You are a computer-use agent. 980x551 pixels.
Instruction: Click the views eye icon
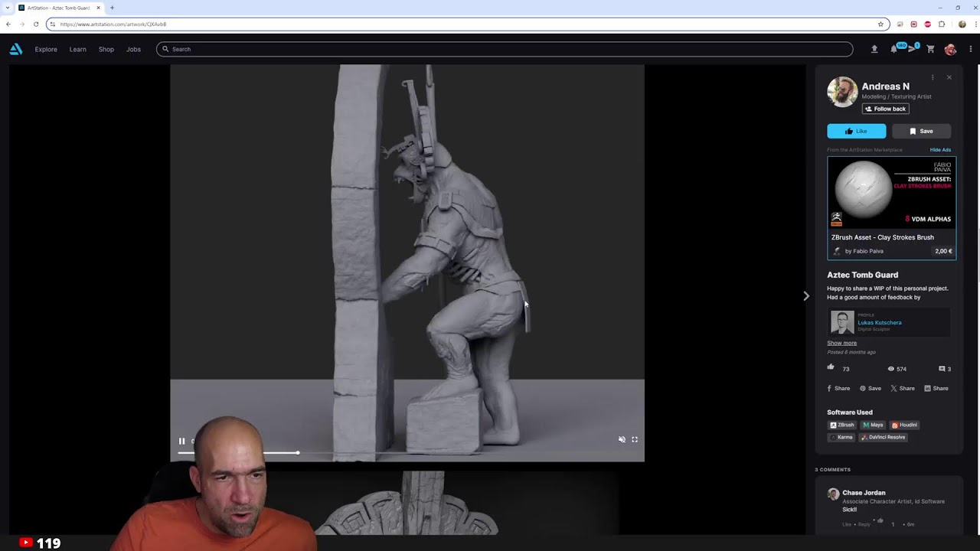click(891, 369)
